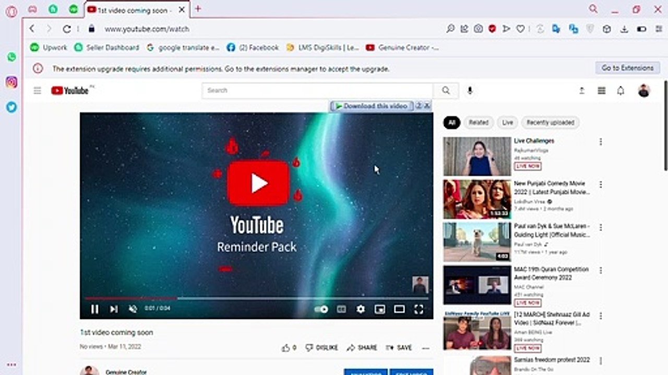Open the YouTube hamburger guide menu

37,91
